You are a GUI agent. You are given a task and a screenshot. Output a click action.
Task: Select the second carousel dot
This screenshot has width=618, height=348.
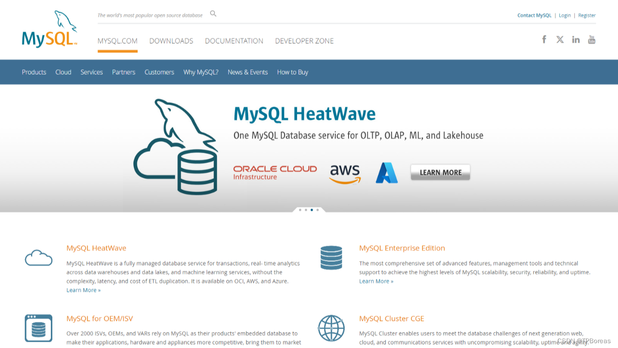pyautogui.click(x=306, y=210)
